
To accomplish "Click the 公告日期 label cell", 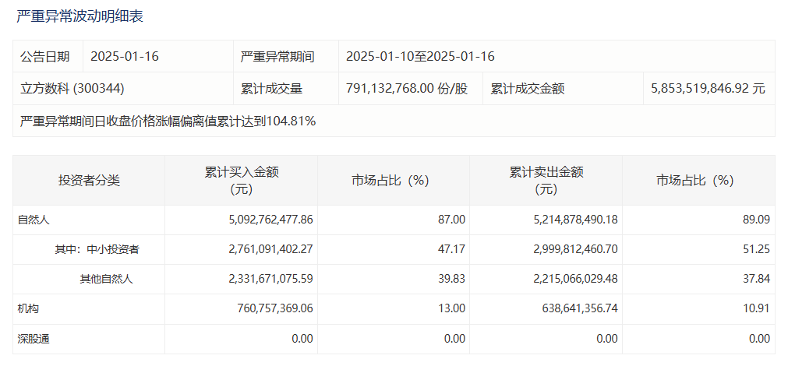I will point(45,57).
